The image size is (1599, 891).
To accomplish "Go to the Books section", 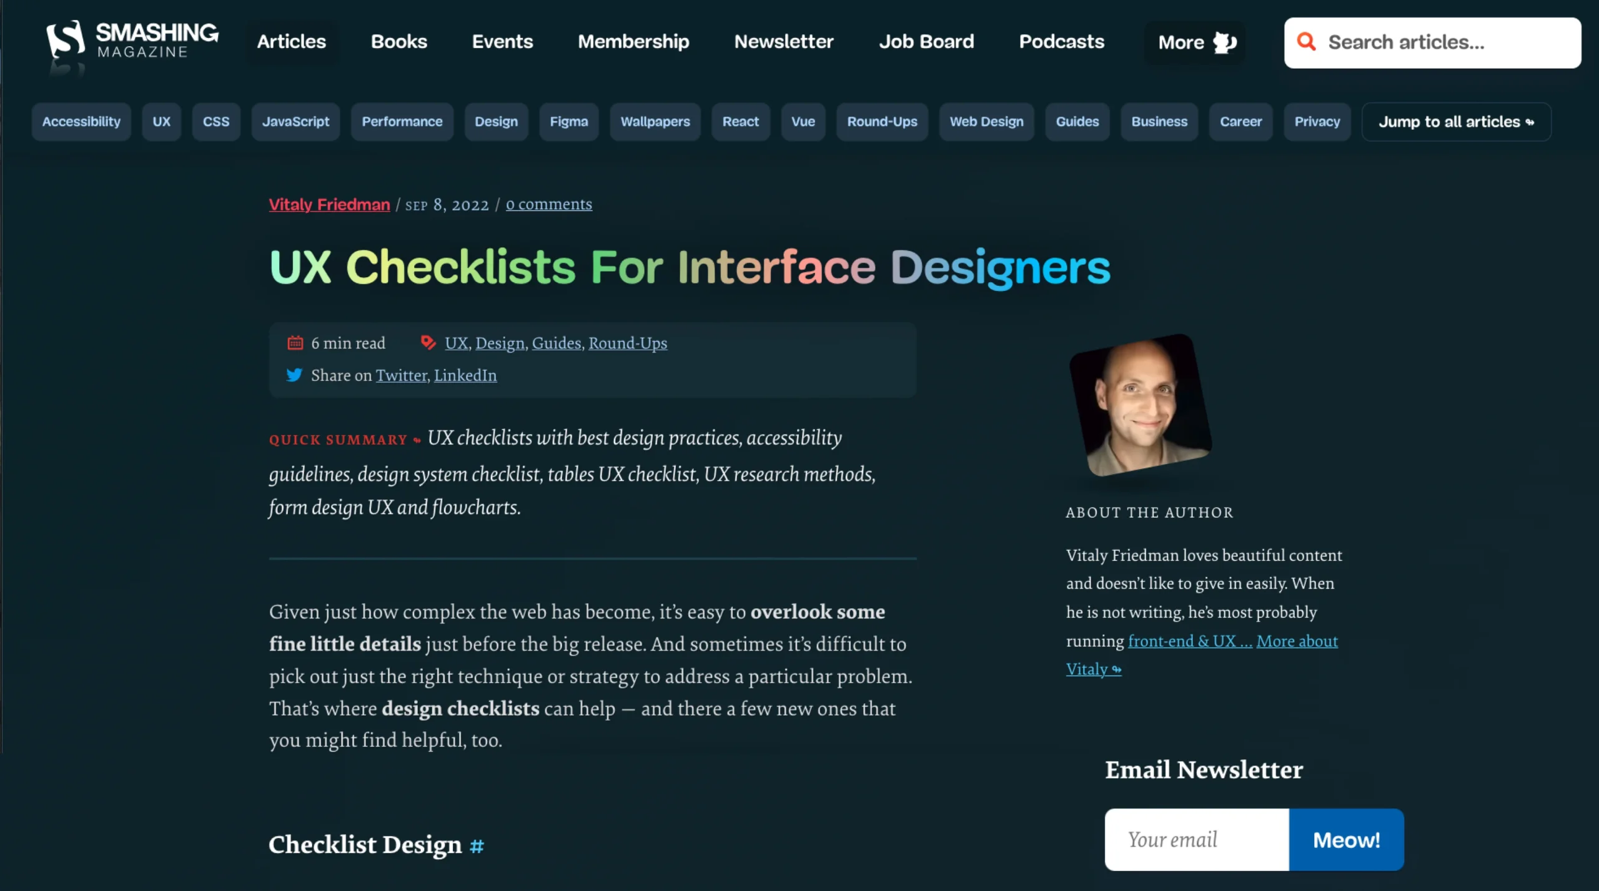I will [x=399, y=41].
